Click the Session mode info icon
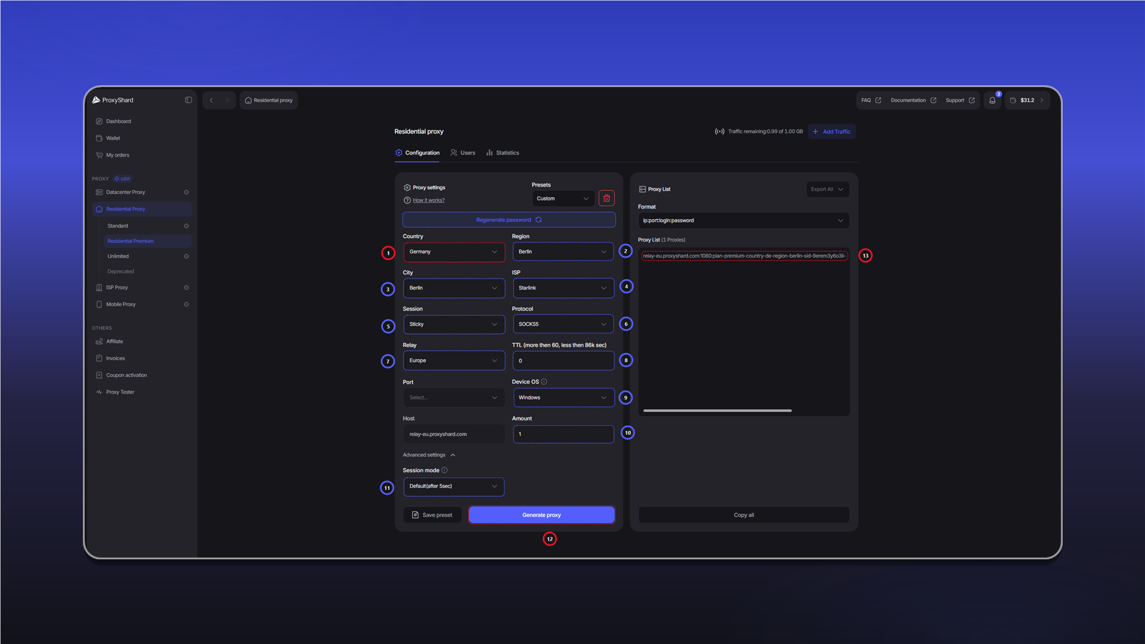Viewport: 1145px width, 644px height. pyautogui.click(x=444, y=470)
